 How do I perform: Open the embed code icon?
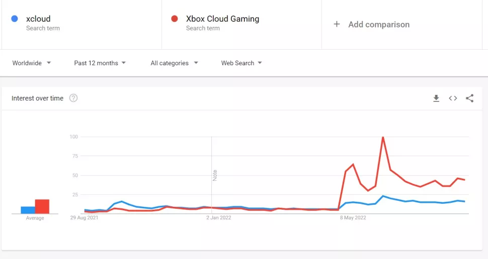tap(453, 98)
